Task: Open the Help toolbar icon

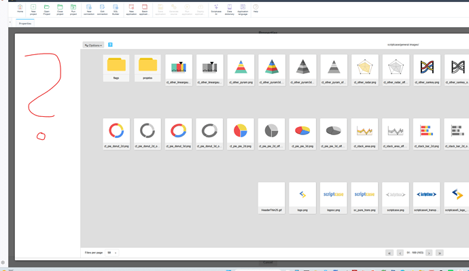Action: (x=256, y=9)
